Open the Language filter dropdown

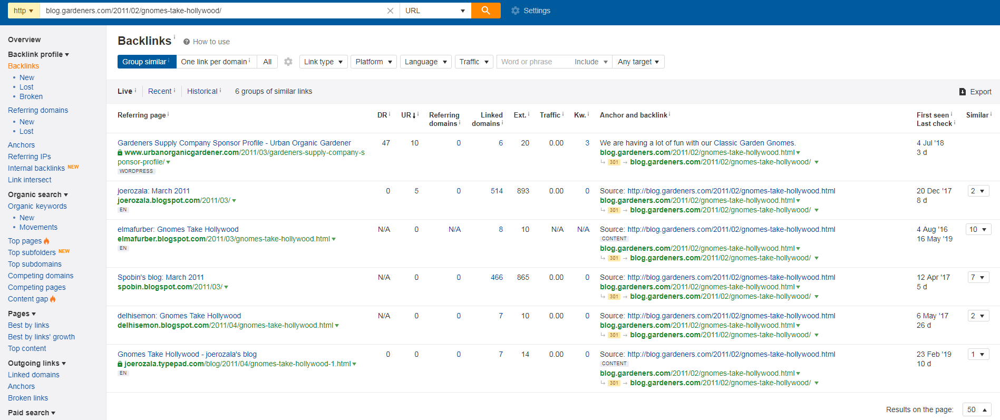tap(425, 62)
